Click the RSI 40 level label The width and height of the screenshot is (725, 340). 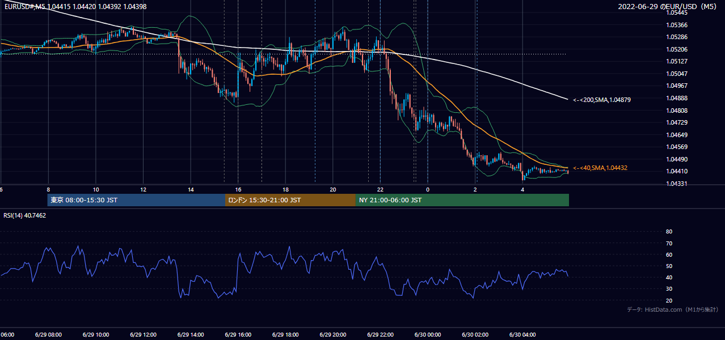tap(669, 277)
